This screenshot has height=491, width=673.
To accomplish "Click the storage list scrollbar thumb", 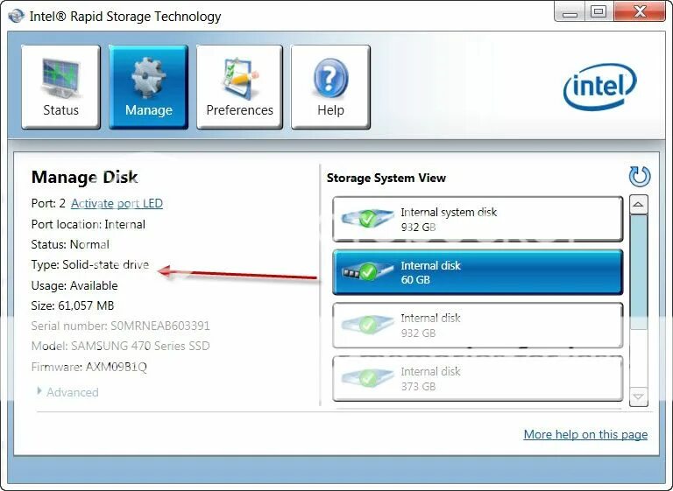I will click(x=638, y=272).
